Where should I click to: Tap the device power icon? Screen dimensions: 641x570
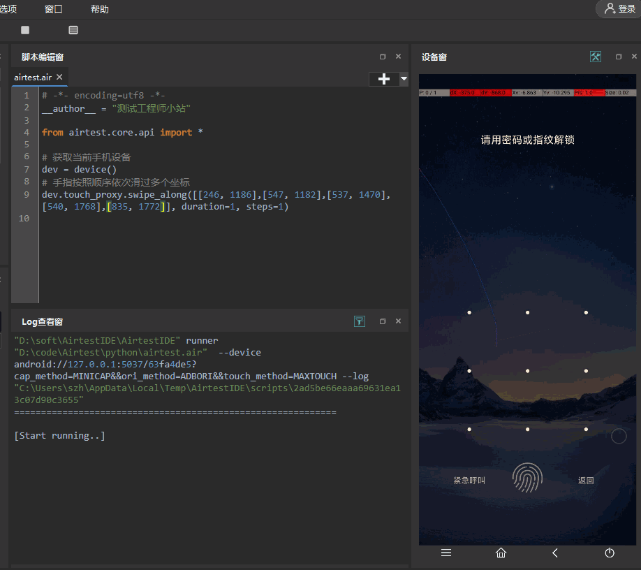(x=610, y=553)
